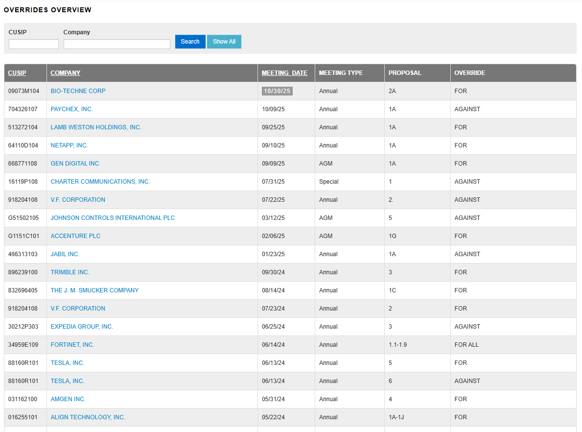Click inside the CUSIP search field

coord(33,44)
